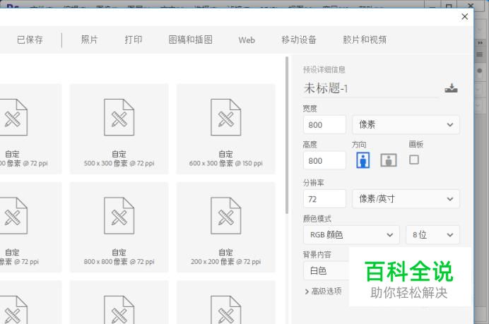This screenshot has height=324, width=489.
Task: Switch to the Web tab
Action: (x=247, y=40)
